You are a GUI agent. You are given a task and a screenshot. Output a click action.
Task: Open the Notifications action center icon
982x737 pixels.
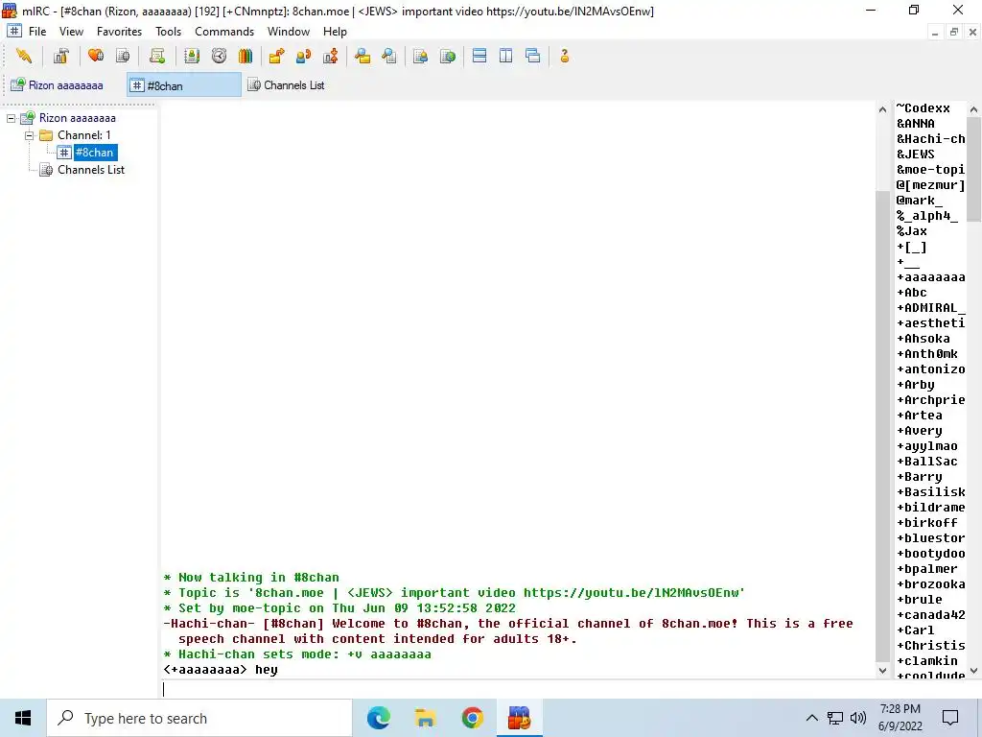pos(950,718)
